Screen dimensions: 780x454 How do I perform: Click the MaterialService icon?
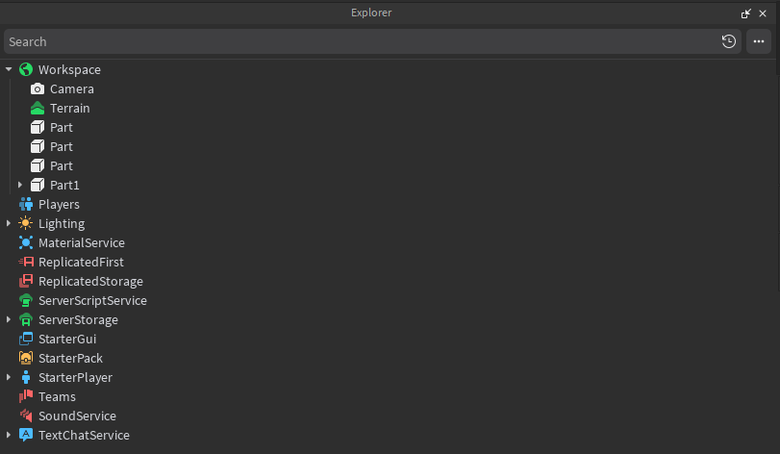[26, 242]
